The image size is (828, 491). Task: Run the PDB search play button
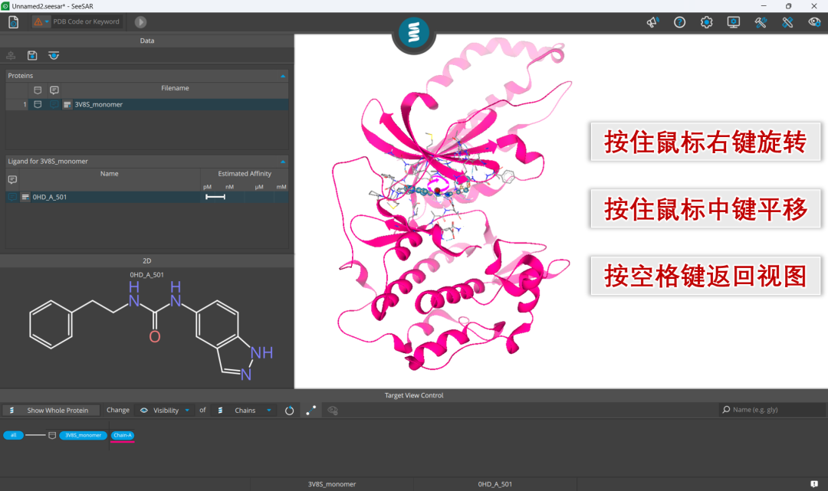(x=140, y=22)
